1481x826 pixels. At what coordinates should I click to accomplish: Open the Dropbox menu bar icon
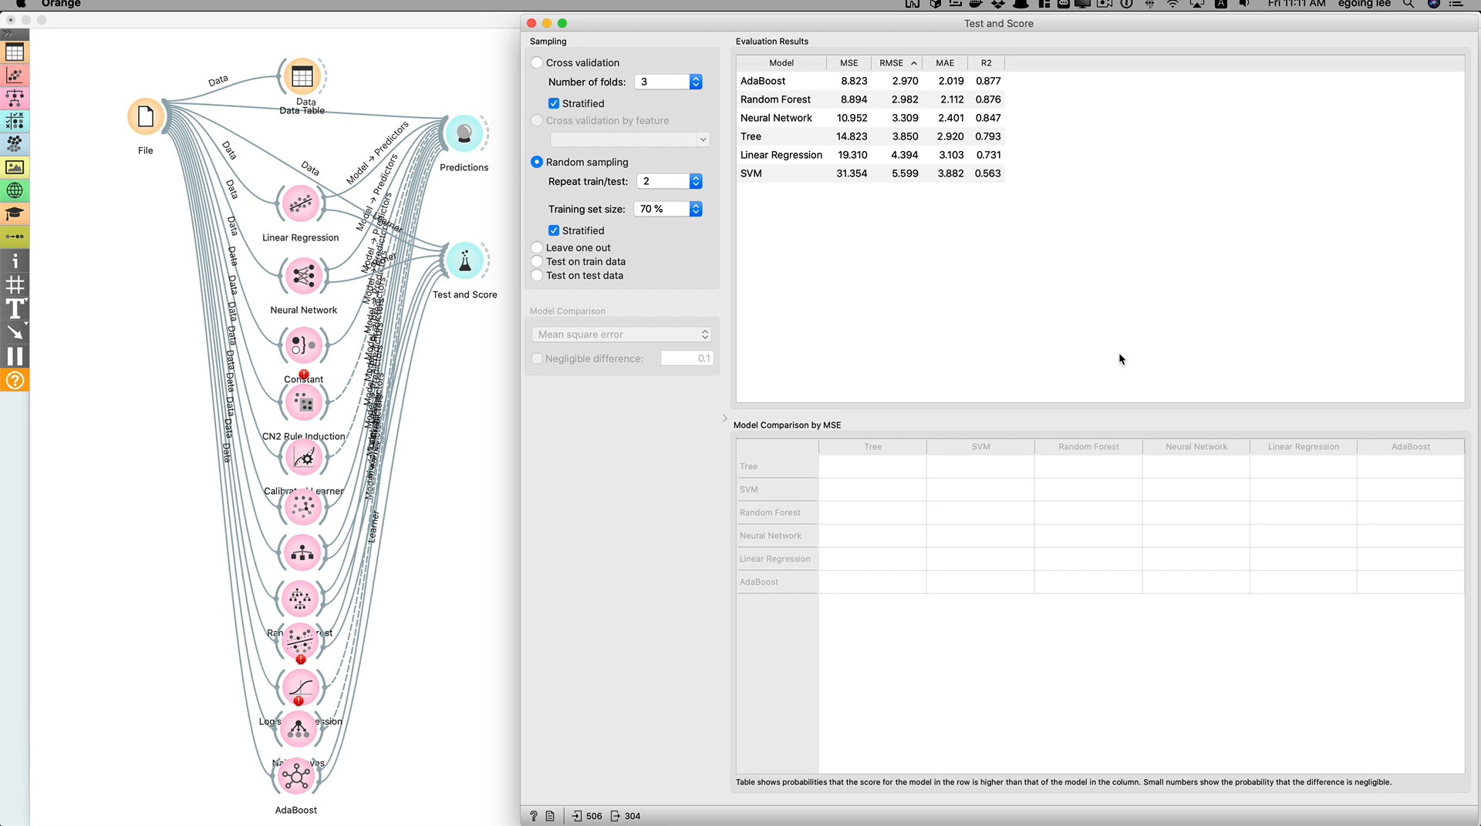(x=997, y=4)
